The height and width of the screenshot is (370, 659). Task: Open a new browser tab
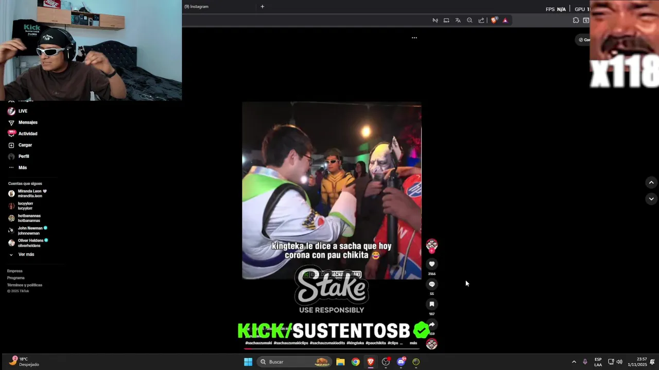pos(262,7)
